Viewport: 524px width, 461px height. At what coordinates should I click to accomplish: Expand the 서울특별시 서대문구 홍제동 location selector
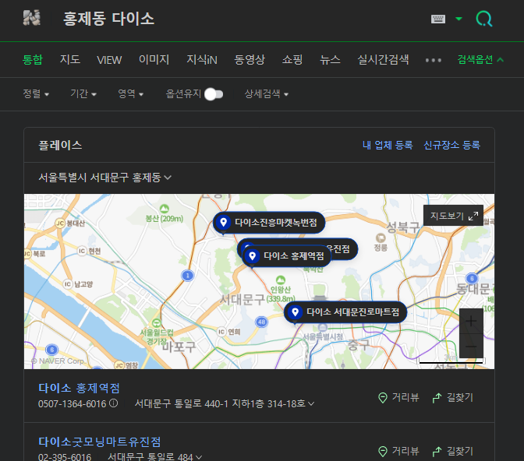pos(105,178)
